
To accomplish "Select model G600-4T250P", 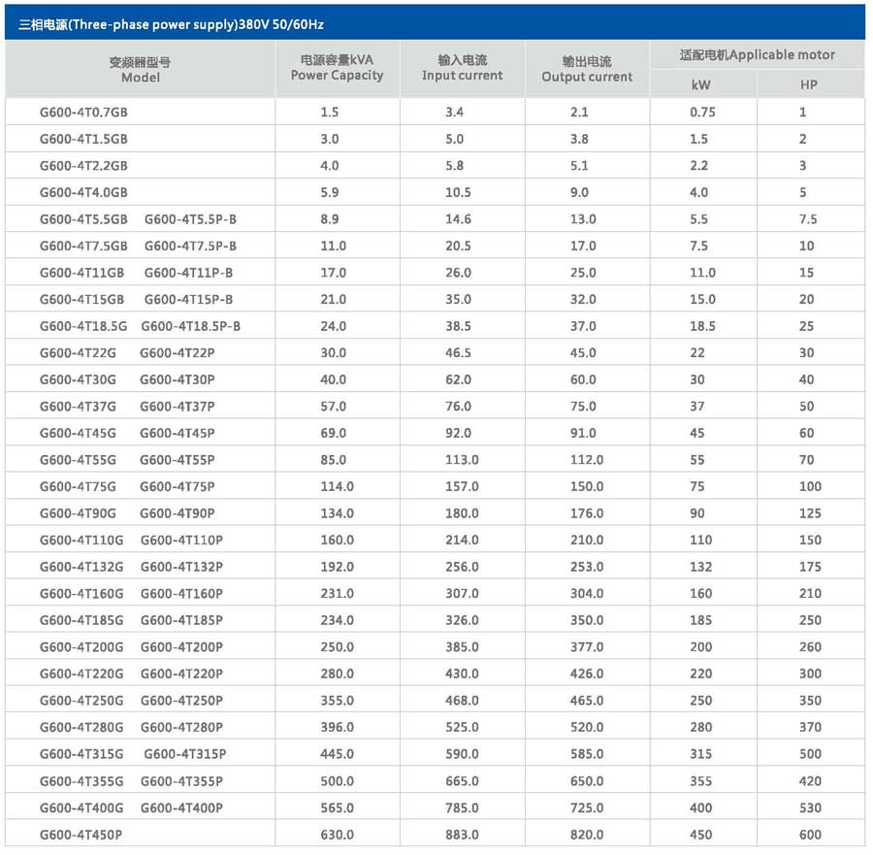I will 181,700.
